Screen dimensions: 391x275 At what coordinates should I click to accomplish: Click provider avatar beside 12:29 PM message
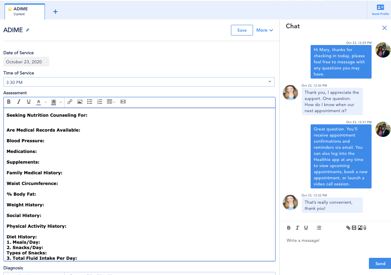tap(383, 50)
